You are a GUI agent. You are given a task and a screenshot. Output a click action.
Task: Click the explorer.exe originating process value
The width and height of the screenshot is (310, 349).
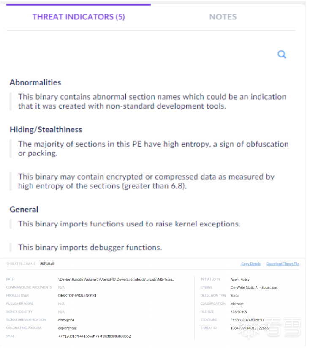pyautogui.click(x=68, y=328)
